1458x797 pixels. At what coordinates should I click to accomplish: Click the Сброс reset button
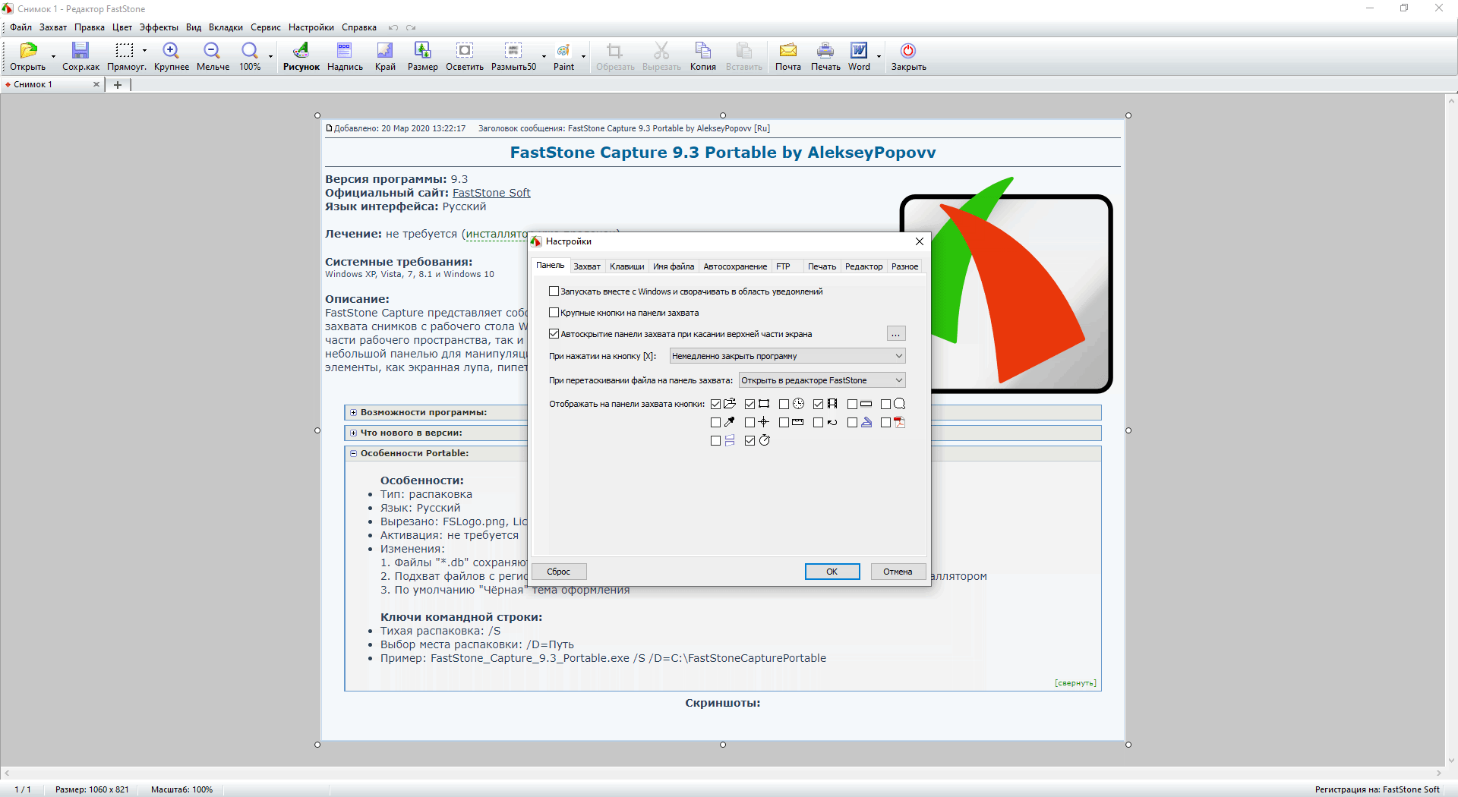(x=559, y=572)
